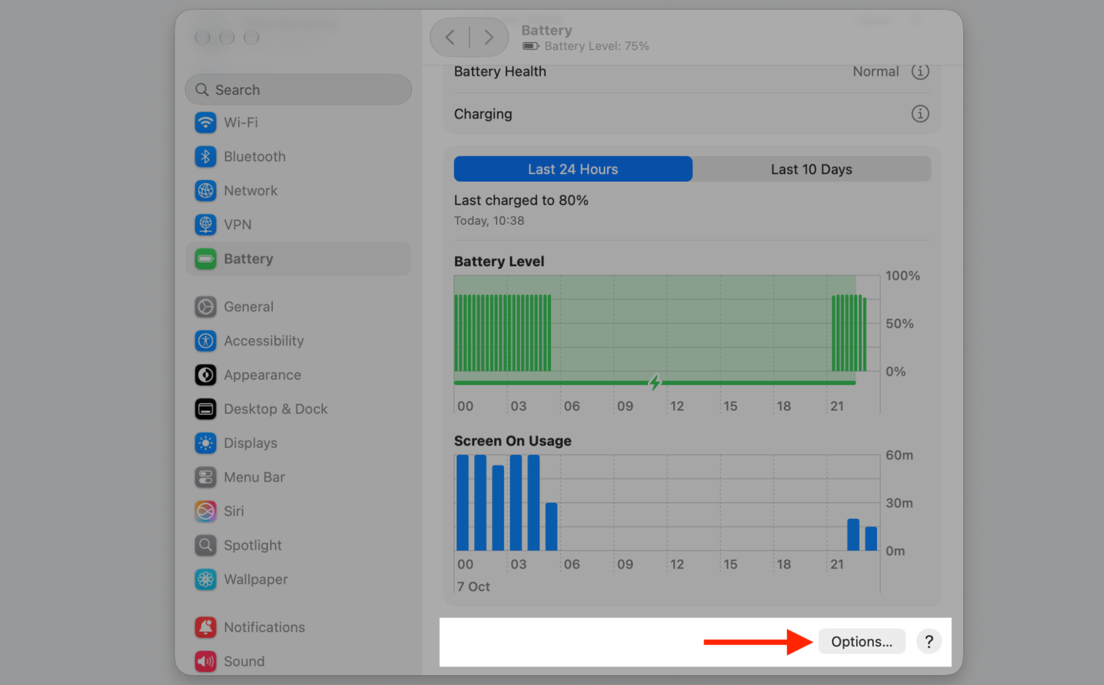Go back with the left chevron
The height and width of the screenshot is (685, 1104).
[x=450, y=38]
